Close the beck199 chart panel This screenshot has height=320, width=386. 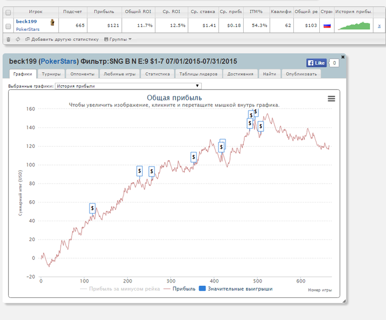[x=342, y=57]
